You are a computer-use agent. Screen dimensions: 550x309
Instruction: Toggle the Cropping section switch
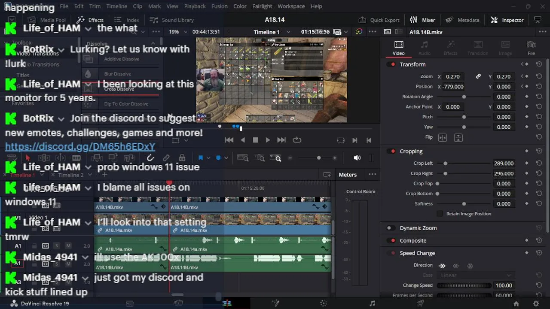point(391,151)
